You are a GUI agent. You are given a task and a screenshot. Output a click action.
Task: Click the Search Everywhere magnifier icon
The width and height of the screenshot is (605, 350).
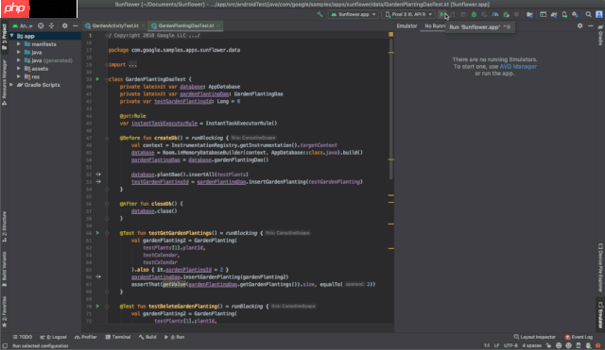pos(588,14)
